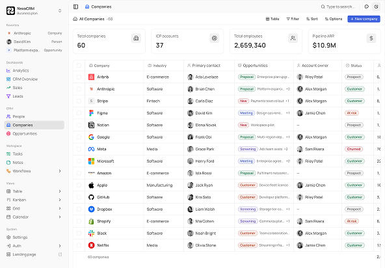Click the Total companies card icon
The height and width of the screenshot is (268, 385).
tap(136, 38)
